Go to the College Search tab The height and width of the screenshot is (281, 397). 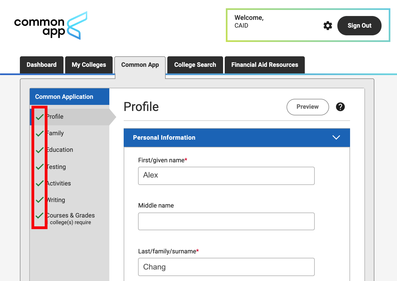195,65
